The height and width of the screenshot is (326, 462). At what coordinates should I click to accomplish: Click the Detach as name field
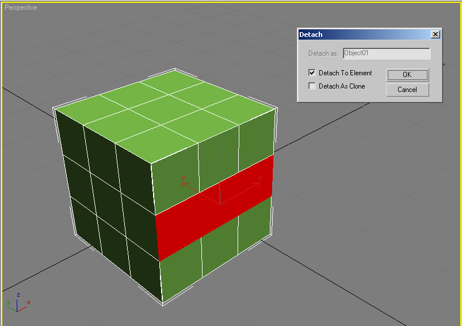pyautogui.click(x=386, y=53)
